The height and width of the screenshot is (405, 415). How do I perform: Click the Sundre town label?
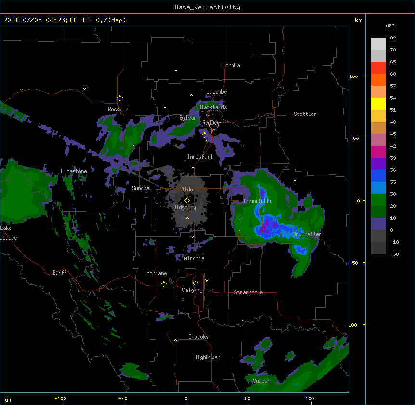pos(141,188)
